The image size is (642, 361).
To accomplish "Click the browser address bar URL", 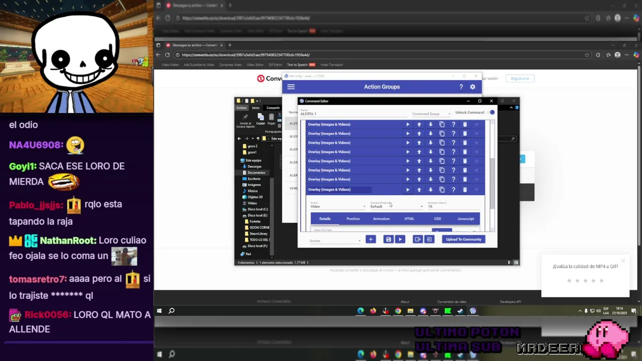I will pos(246,55).
